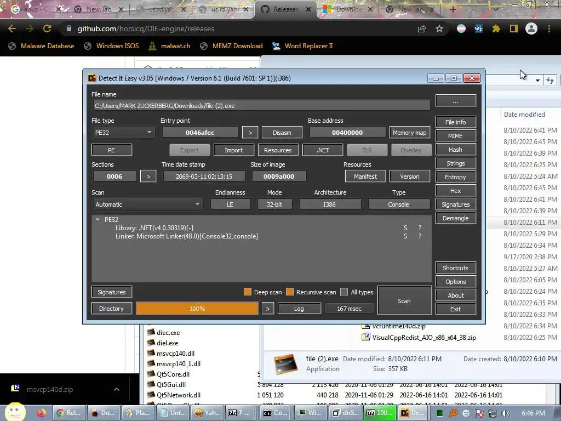Toggle the Deep scan checkbox

(248, 292)
